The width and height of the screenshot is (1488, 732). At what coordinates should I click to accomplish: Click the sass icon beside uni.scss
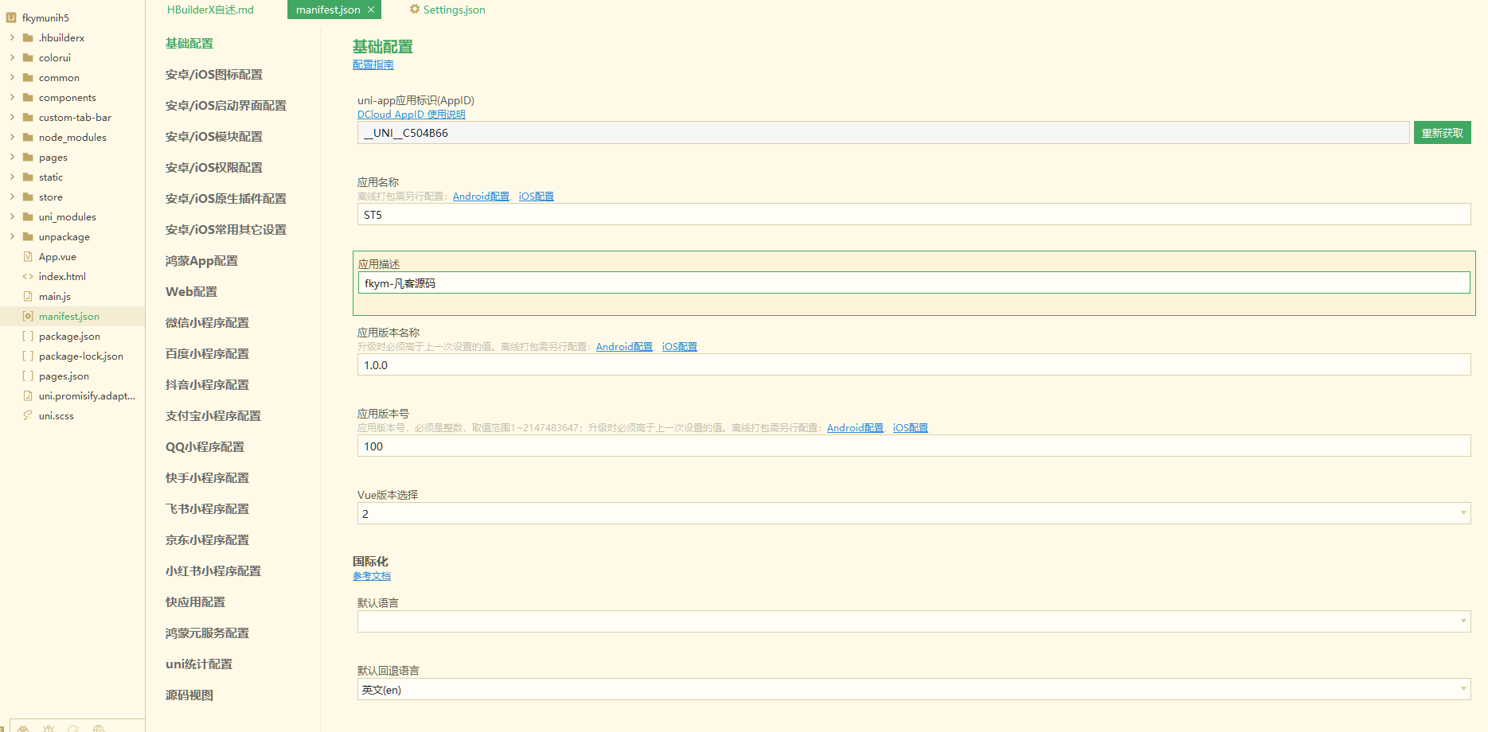tap(27, 415)
